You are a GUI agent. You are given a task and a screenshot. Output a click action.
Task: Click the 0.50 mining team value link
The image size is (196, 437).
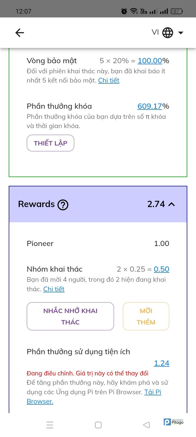click(161, 269)
